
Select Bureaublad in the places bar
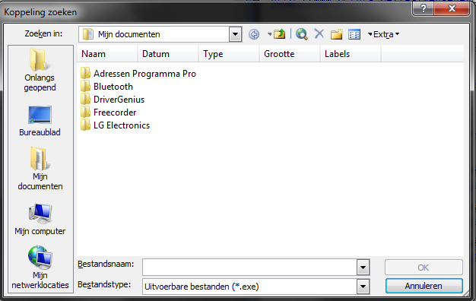click(40, 121)
